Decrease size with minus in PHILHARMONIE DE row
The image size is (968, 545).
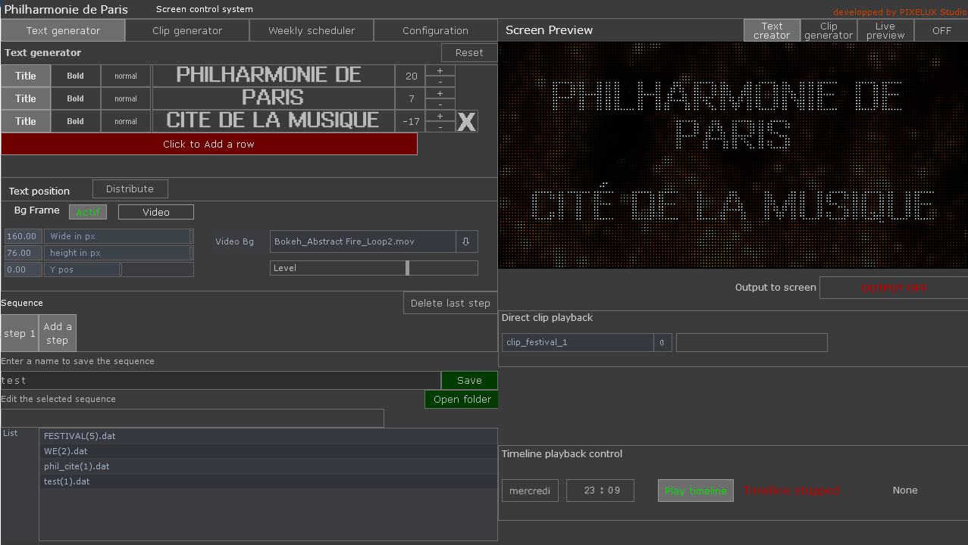click(x=440, y=82)
